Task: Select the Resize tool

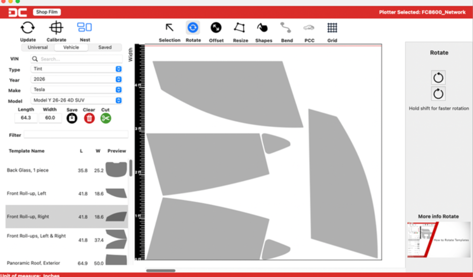Action: 240,28
